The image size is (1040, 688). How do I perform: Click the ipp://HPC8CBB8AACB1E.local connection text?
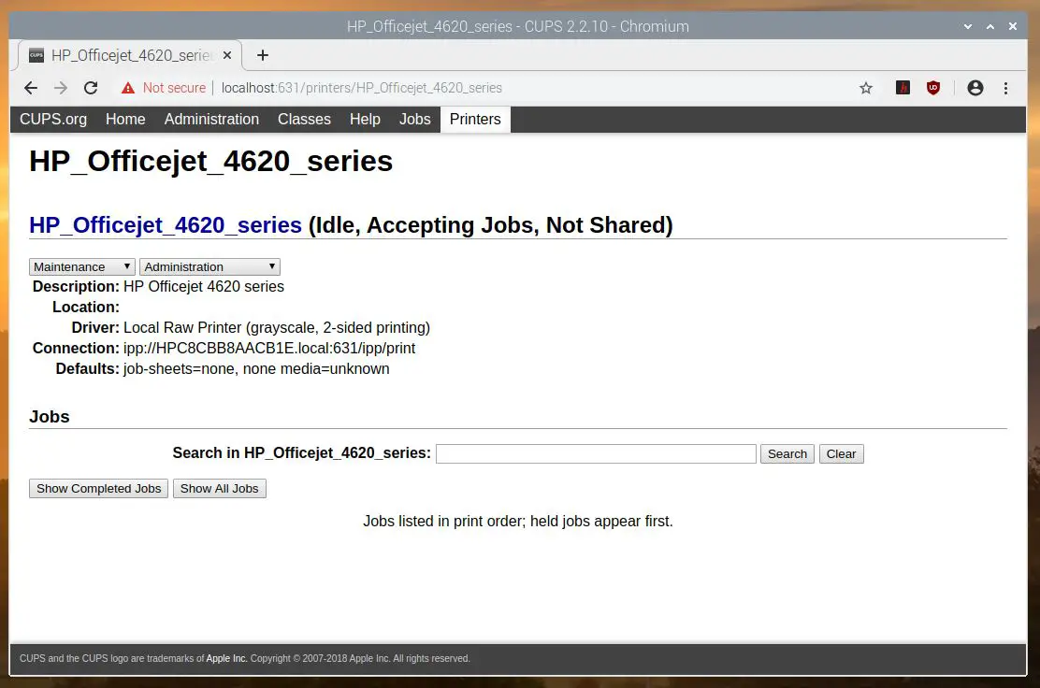tap(269, 348)
